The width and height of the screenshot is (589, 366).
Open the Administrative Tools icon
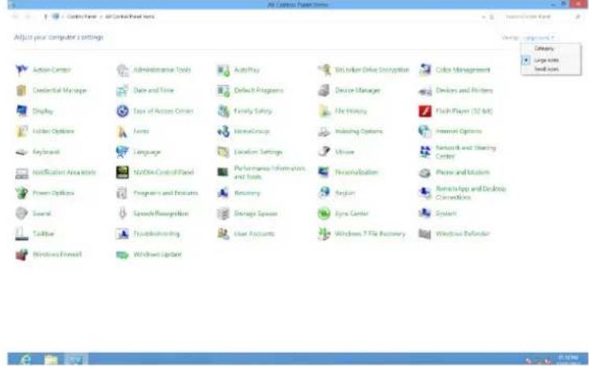tap(123, 70)
